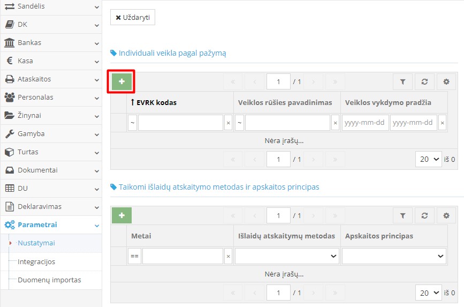This screenshot has width=464, height=307.
Task: Add new record in Individuali veikla table
Action: pyautogui.click(x=121, y=81)
